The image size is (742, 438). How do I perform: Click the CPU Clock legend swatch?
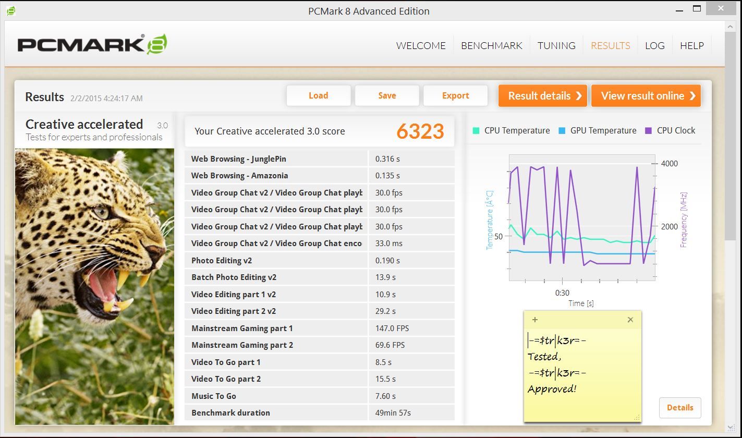(x=649, y=131)
